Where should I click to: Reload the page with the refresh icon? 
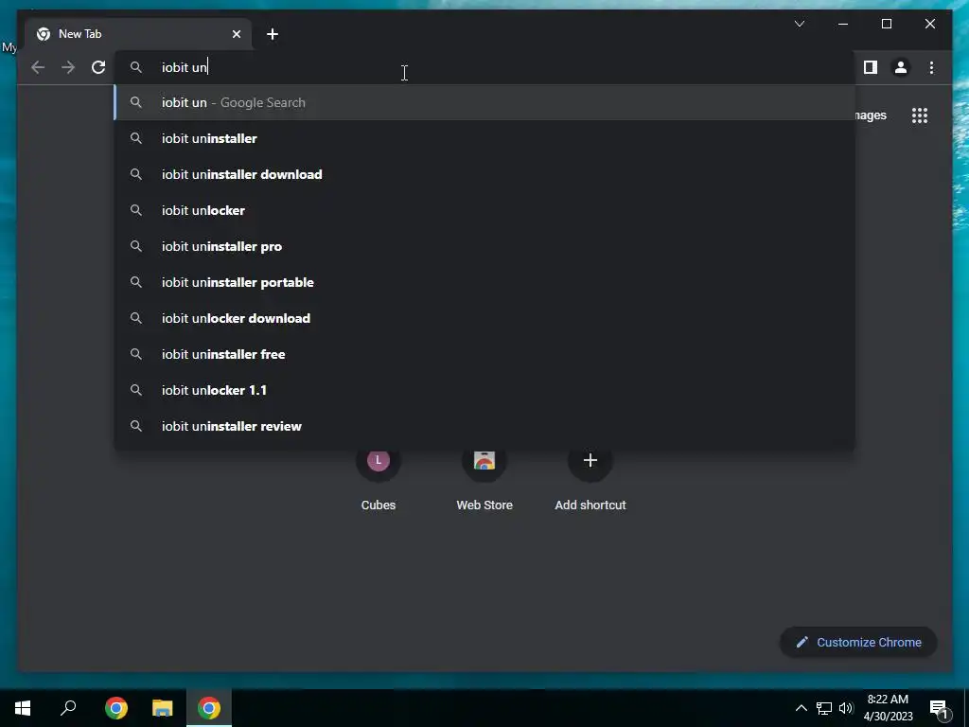click(x=98, y=67)
